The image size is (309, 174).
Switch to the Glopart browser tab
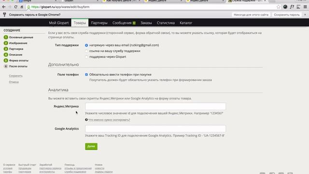coord(80,1)
